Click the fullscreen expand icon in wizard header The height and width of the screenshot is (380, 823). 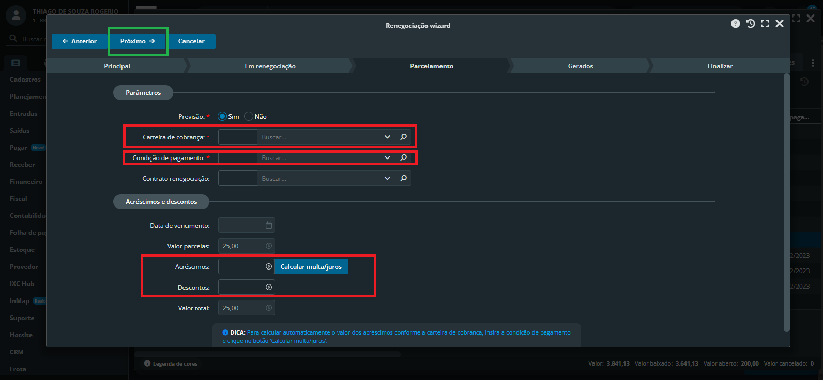[765, 24]
